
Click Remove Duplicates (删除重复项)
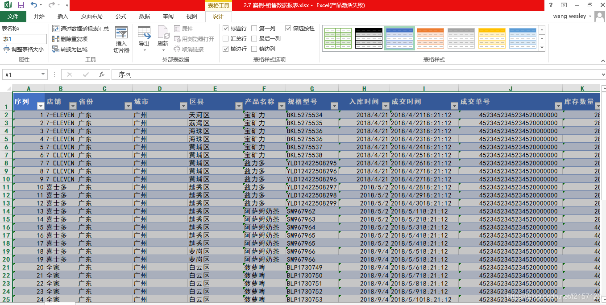click(x=70, y=39)
